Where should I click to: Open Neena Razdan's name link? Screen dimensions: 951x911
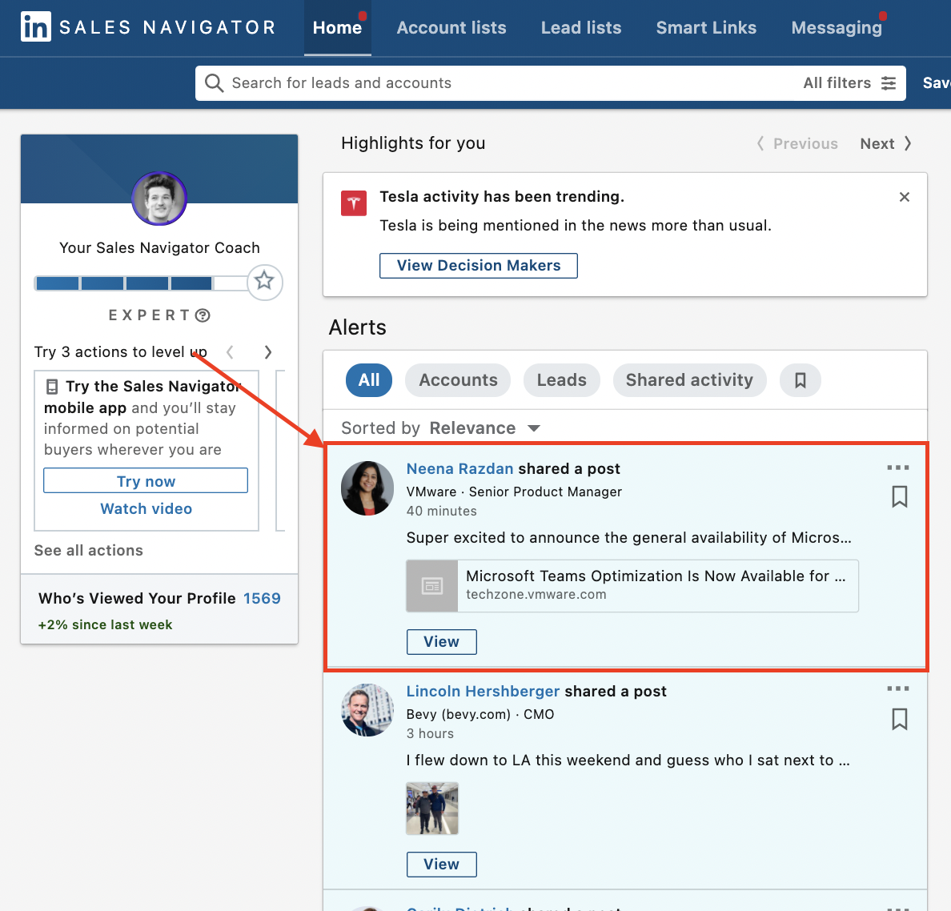(459, 469)
